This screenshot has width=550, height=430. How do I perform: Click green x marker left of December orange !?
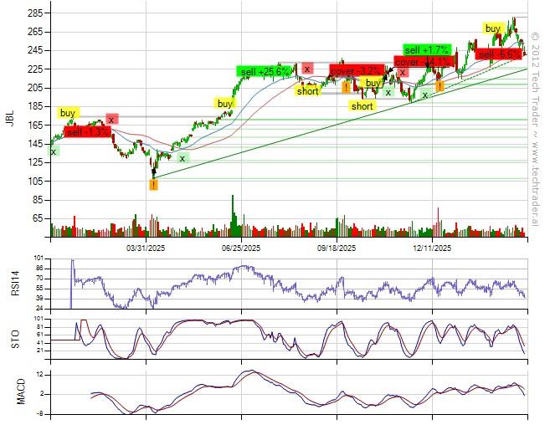pyautogui.click(x=425, y=94)
